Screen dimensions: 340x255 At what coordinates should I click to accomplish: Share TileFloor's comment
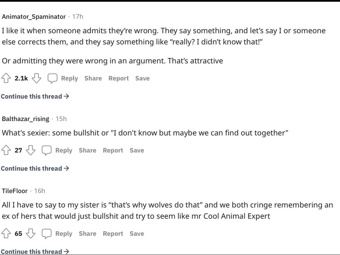(87, 234)
